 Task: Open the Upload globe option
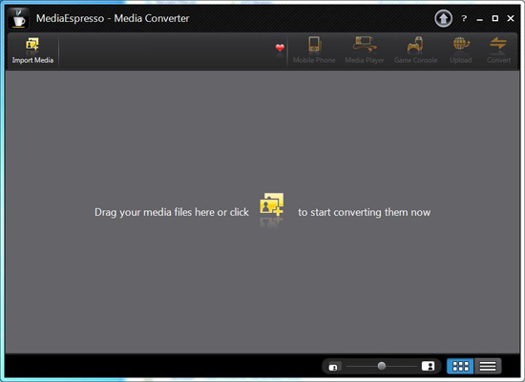461,51
